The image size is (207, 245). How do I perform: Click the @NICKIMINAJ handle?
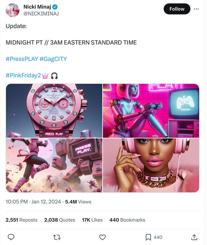click(41, 14)
